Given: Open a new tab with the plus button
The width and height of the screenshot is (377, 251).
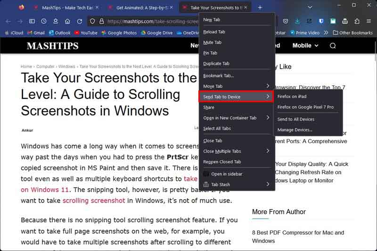Looking at the screenshot, I should [x=260, y=8].
